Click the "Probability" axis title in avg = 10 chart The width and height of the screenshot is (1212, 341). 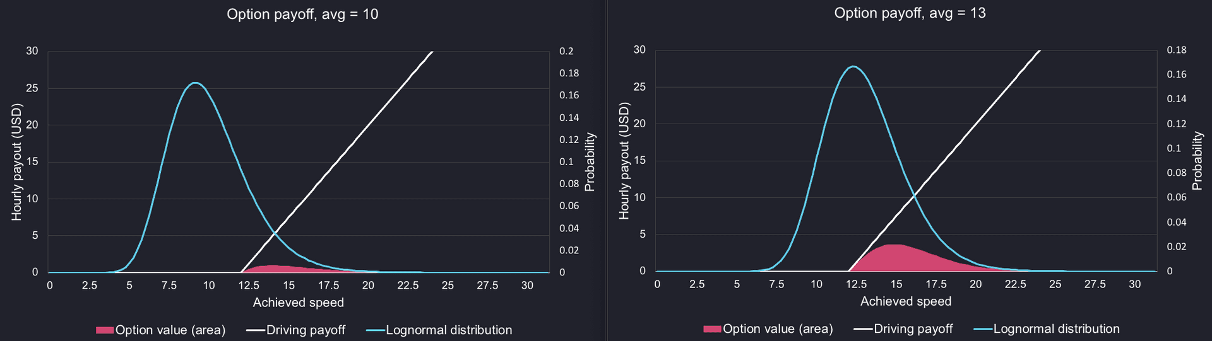coord(590,162)
